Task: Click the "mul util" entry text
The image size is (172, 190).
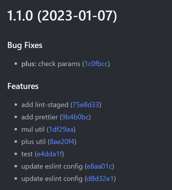Action: [x=33, y=129]
